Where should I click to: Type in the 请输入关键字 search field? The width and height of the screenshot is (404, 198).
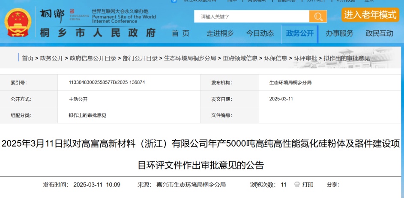click(251, 17)
